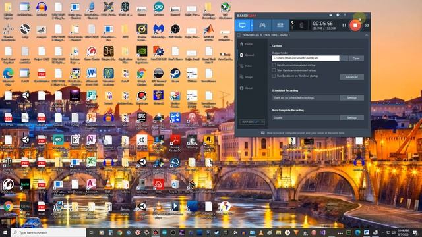Select the Norton checkmark desktop icon
Viewport: 422px width, 237px height.
[142, 32]
